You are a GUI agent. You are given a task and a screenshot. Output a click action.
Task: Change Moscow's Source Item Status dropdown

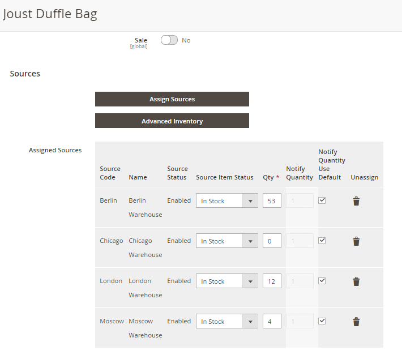point(226,322)
